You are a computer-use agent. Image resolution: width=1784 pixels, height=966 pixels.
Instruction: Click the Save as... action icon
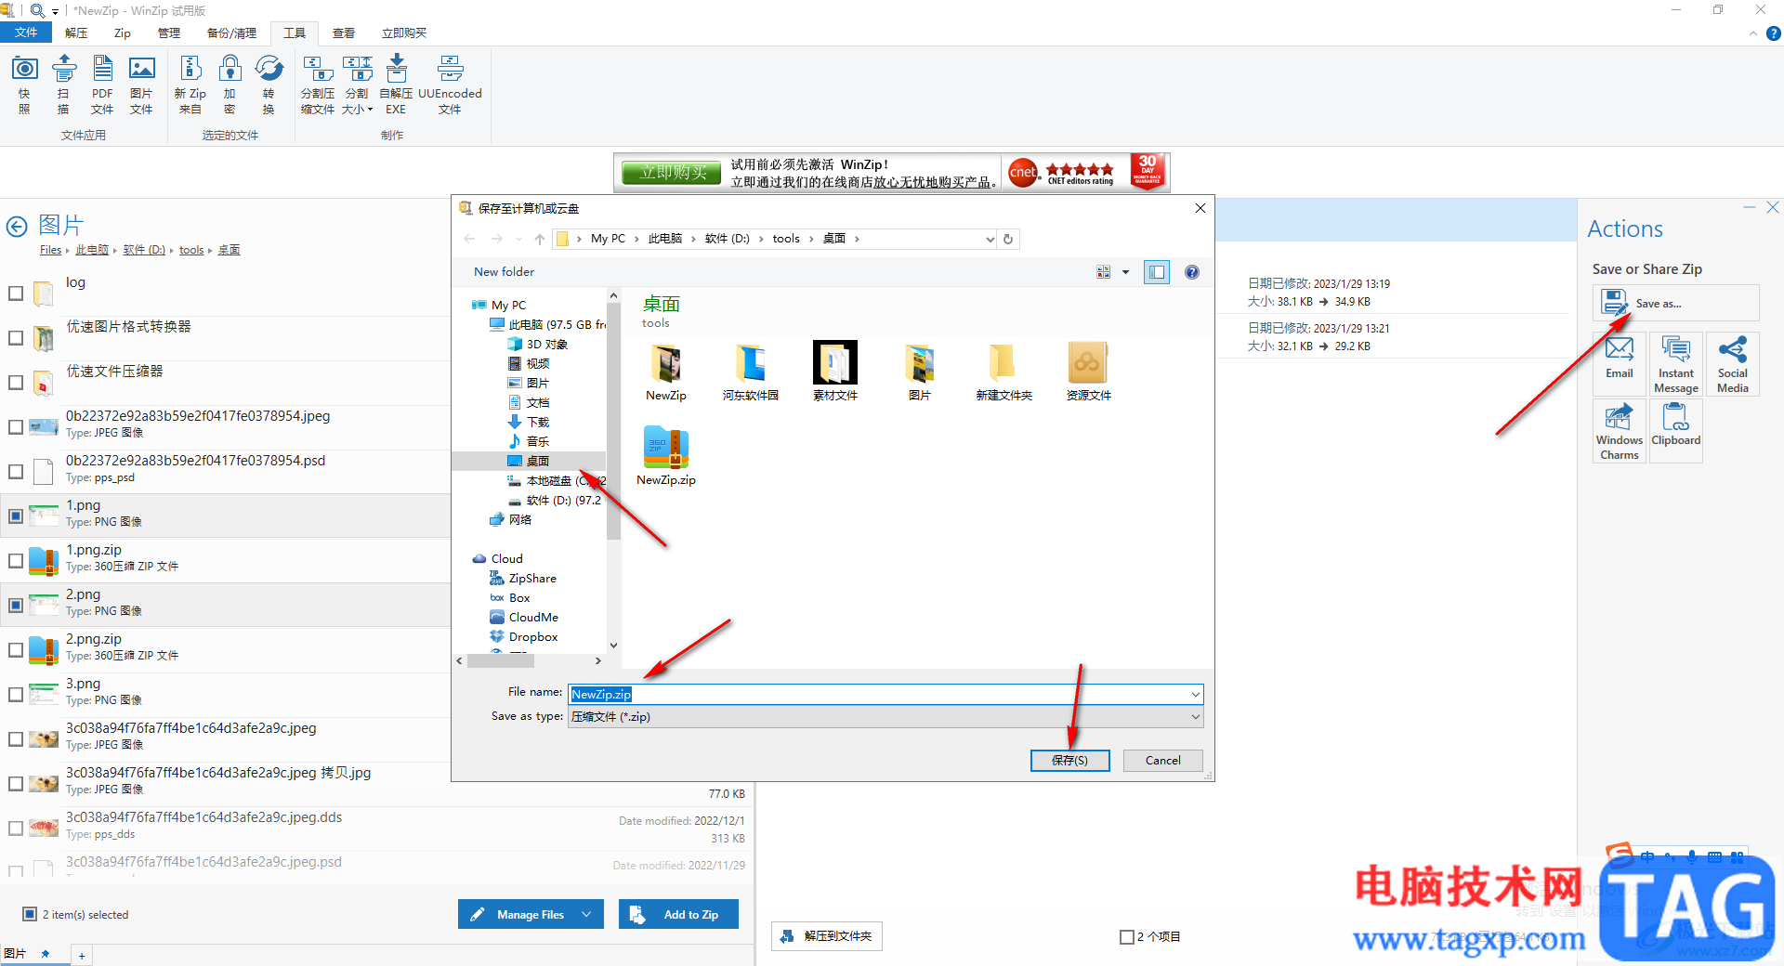1675,303
